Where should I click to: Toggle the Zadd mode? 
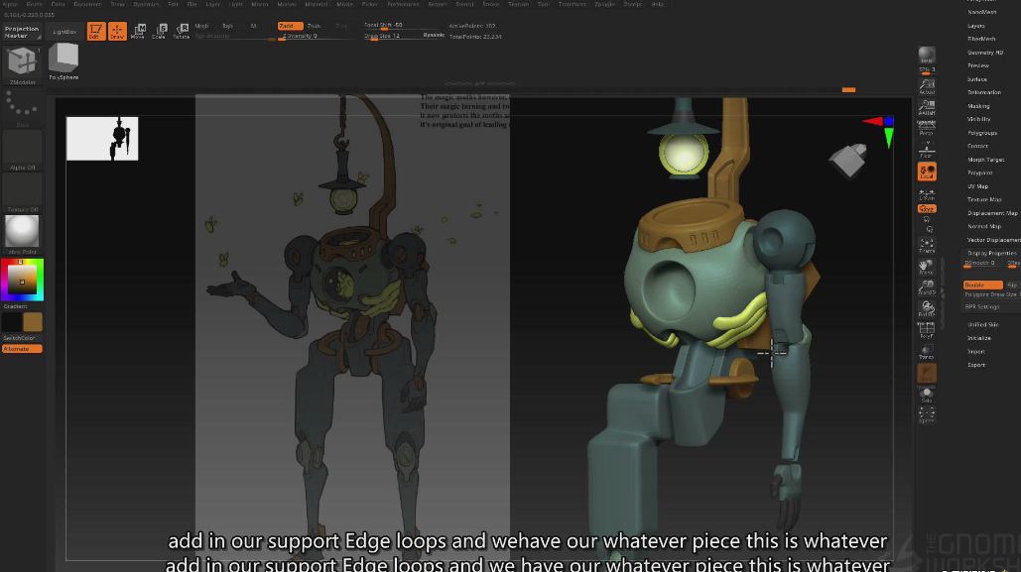click(290, 26)
